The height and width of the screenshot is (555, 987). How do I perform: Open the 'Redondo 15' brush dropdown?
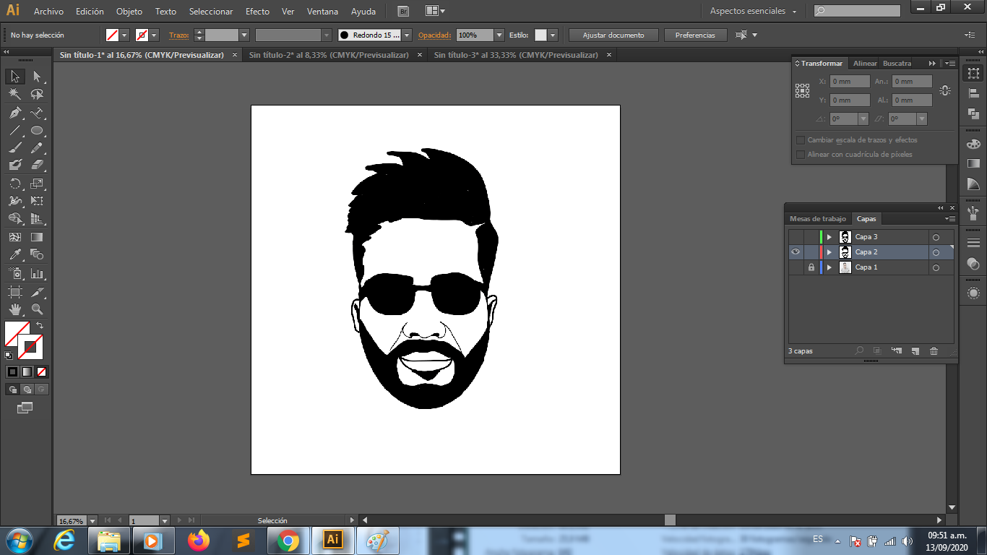(x=407, y=35)
